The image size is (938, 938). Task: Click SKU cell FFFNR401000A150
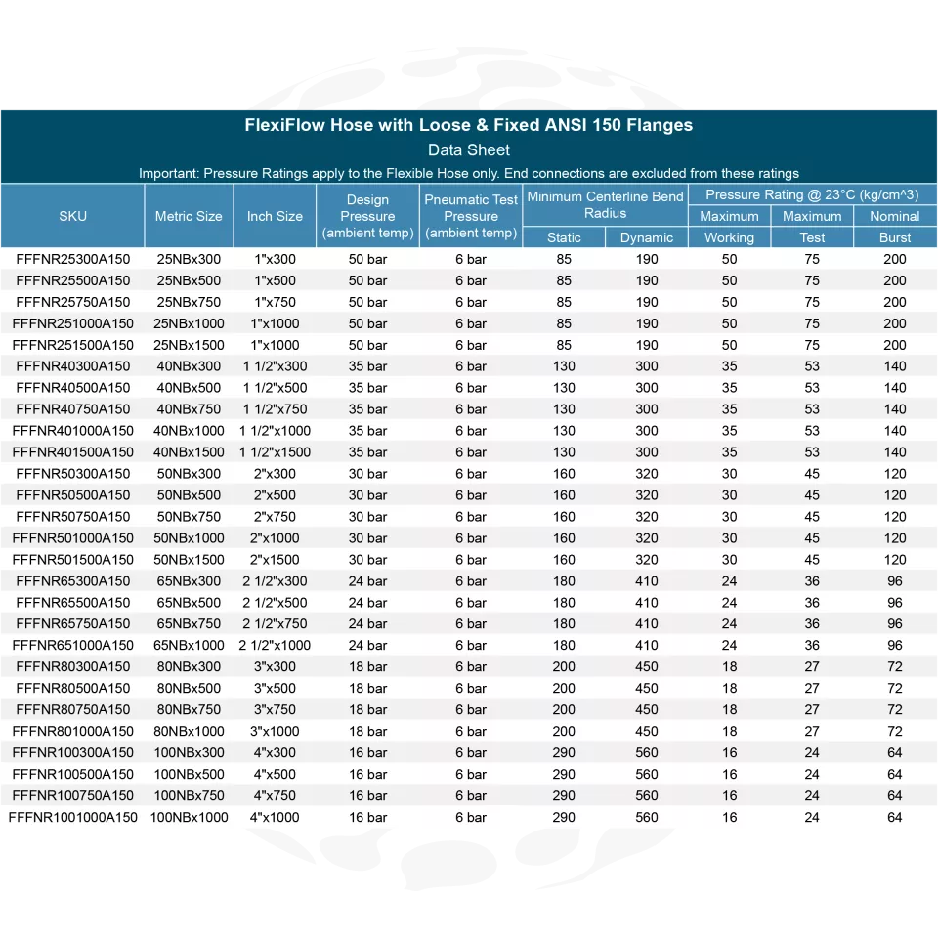tap(72, 431)
